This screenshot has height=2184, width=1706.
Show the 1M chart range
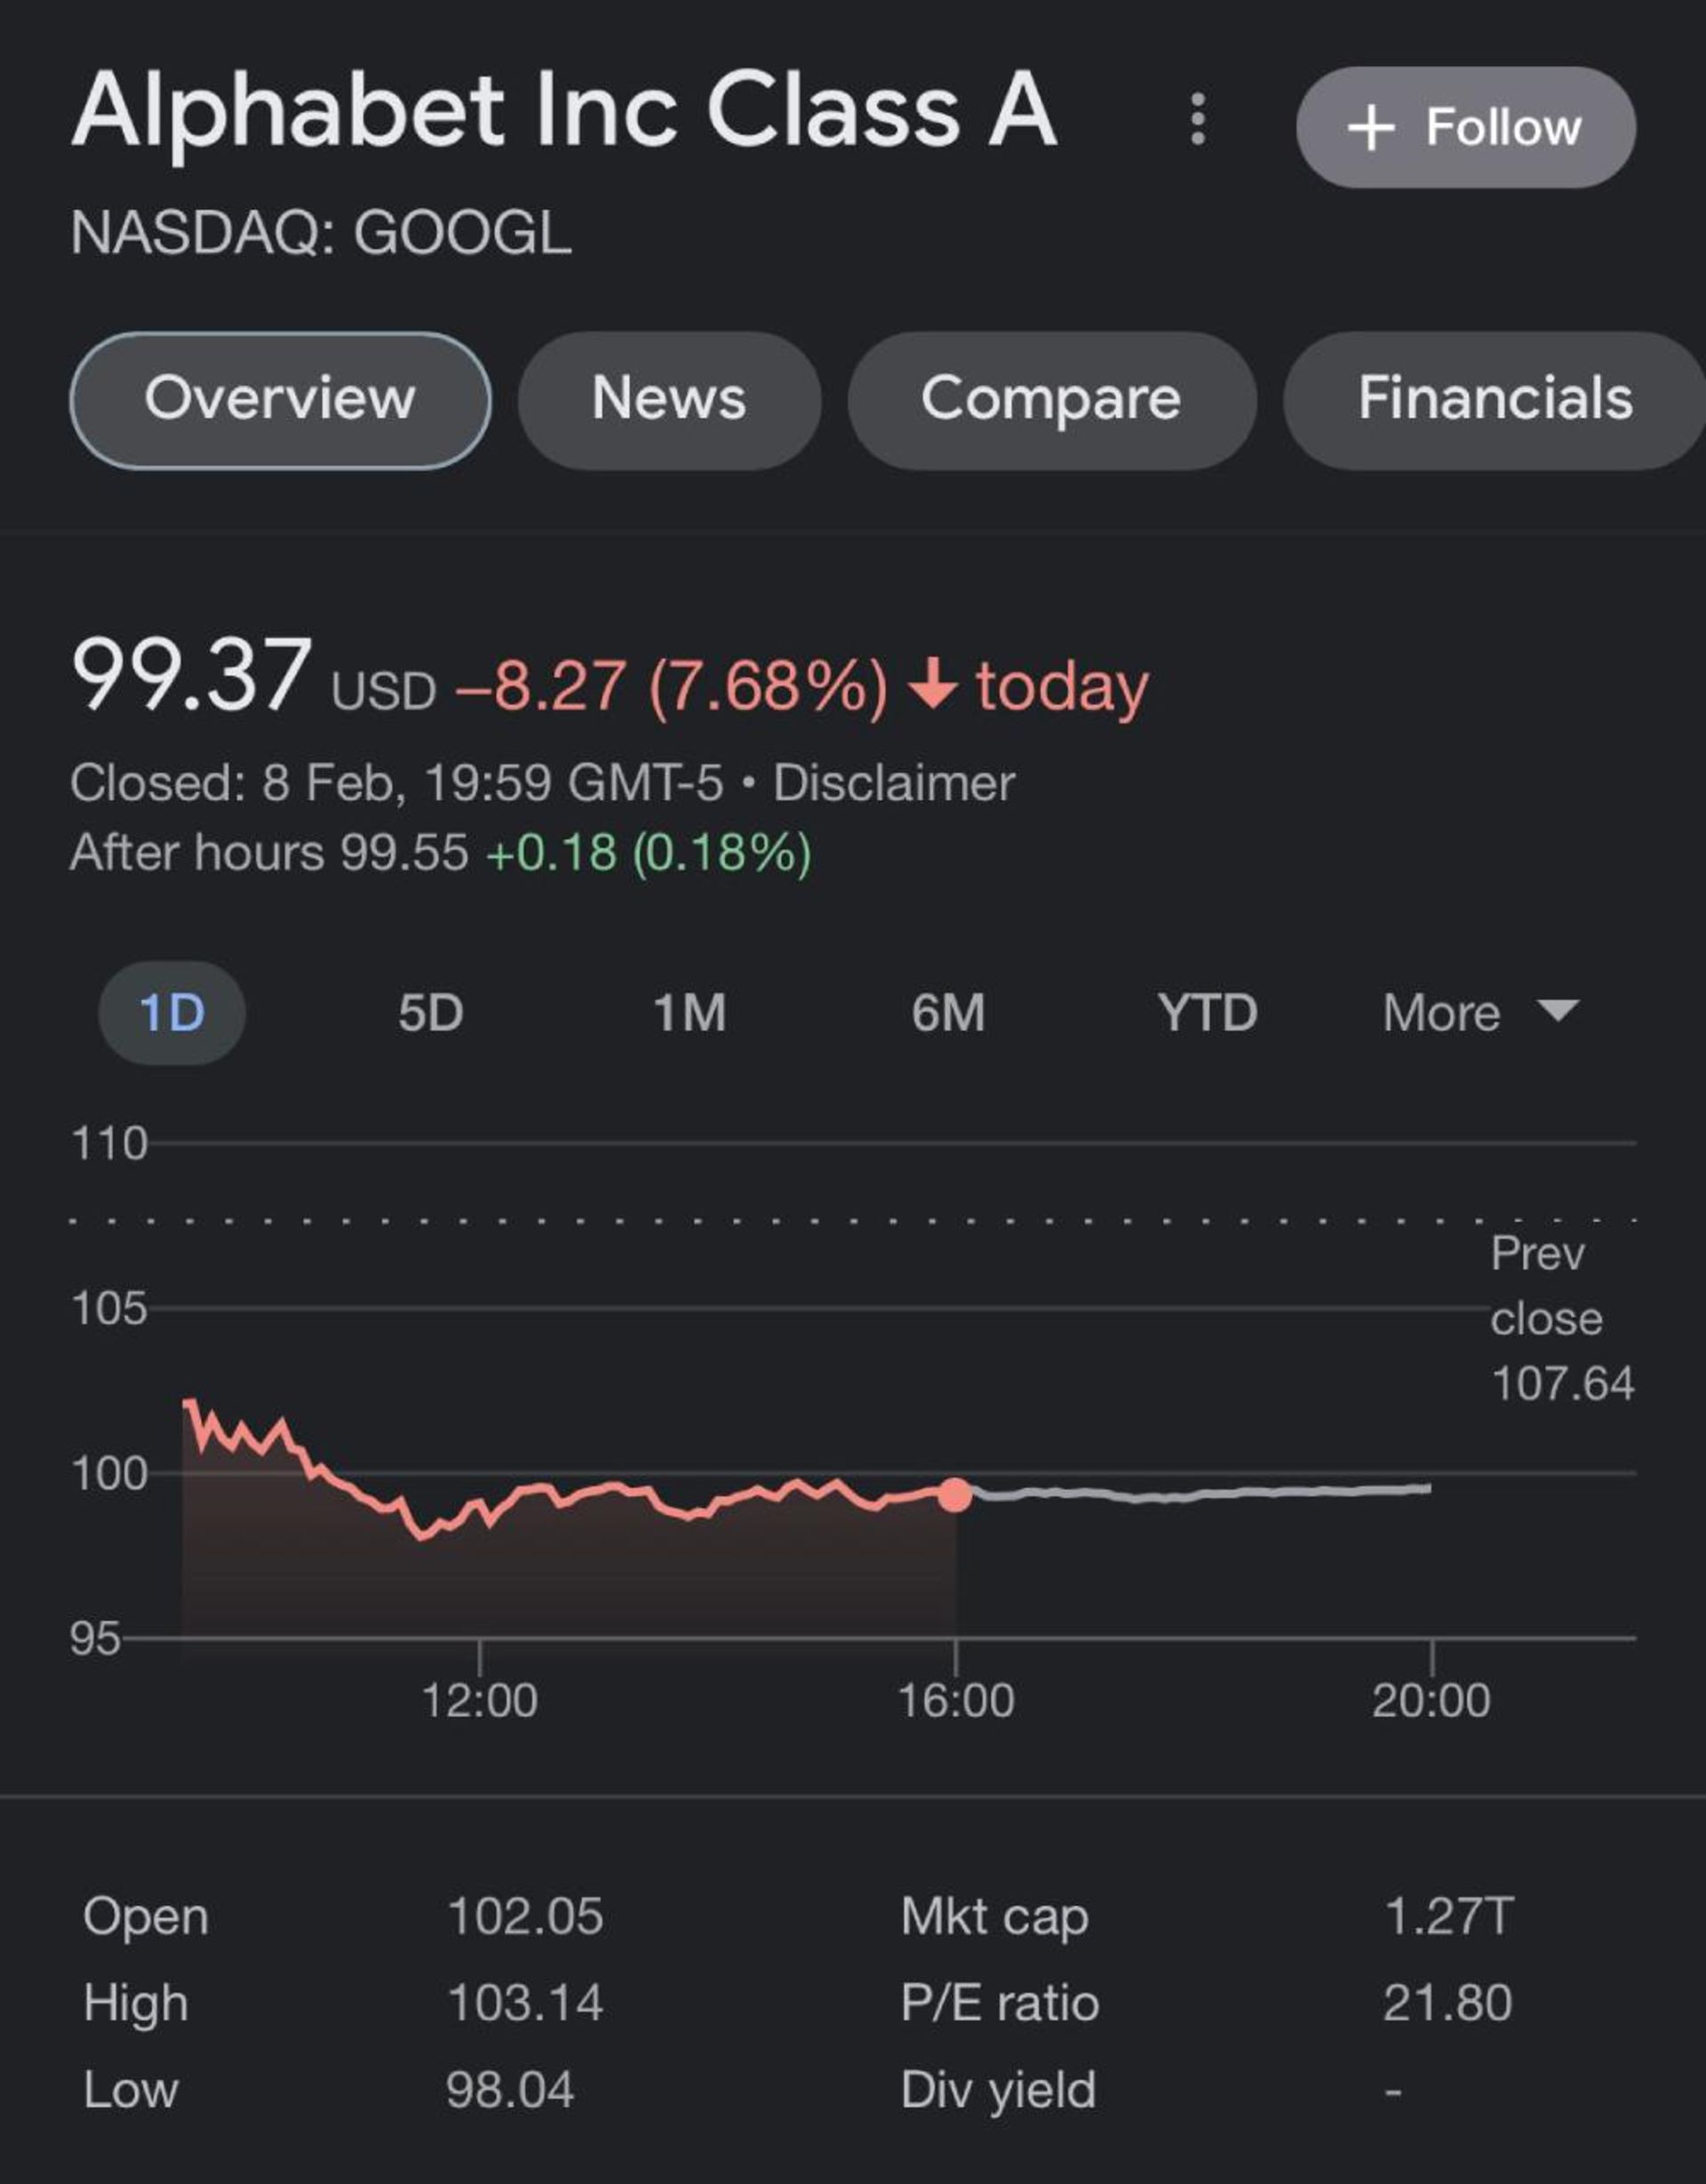point(689,1013)
